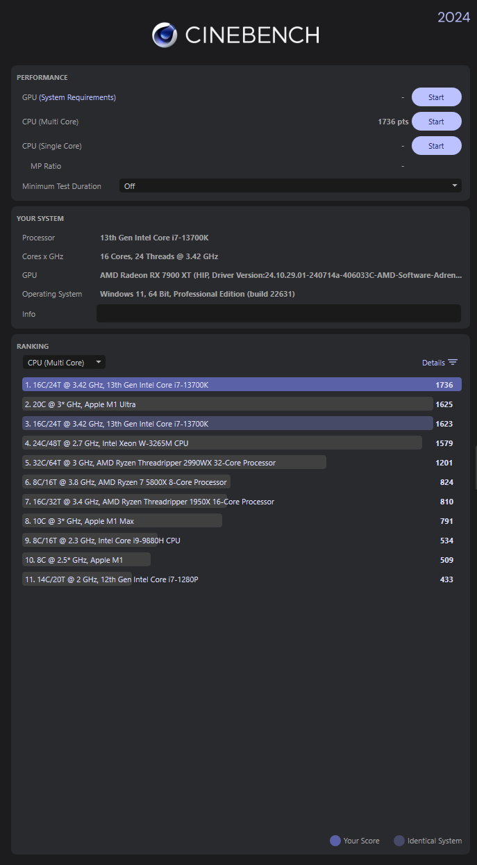
Task: Click the Your Score legend color dot
Action: tap(335, 841)
